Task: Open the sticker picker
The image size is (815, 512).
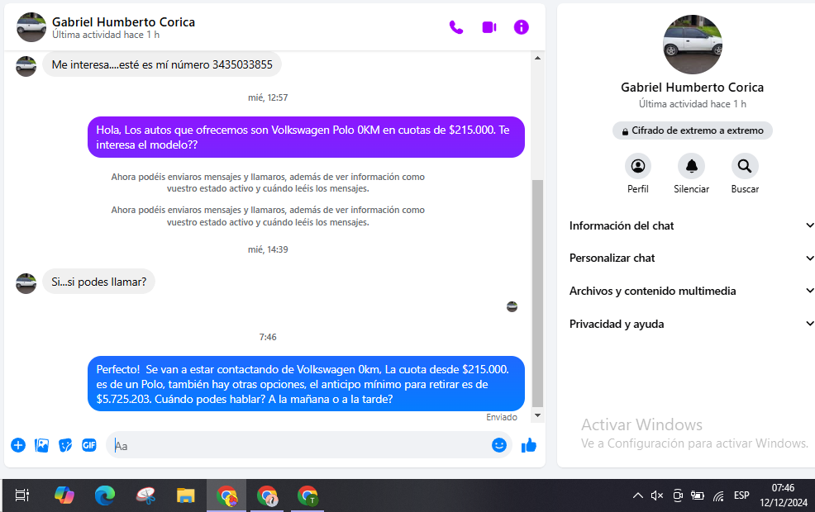Action: coord(65,445)
